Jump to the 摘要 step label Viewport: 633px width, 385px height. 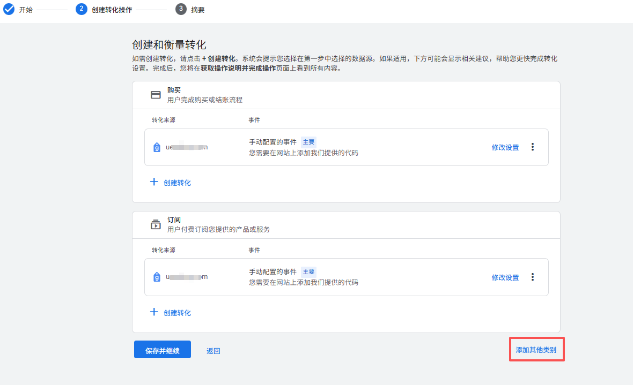pos(198,10)
